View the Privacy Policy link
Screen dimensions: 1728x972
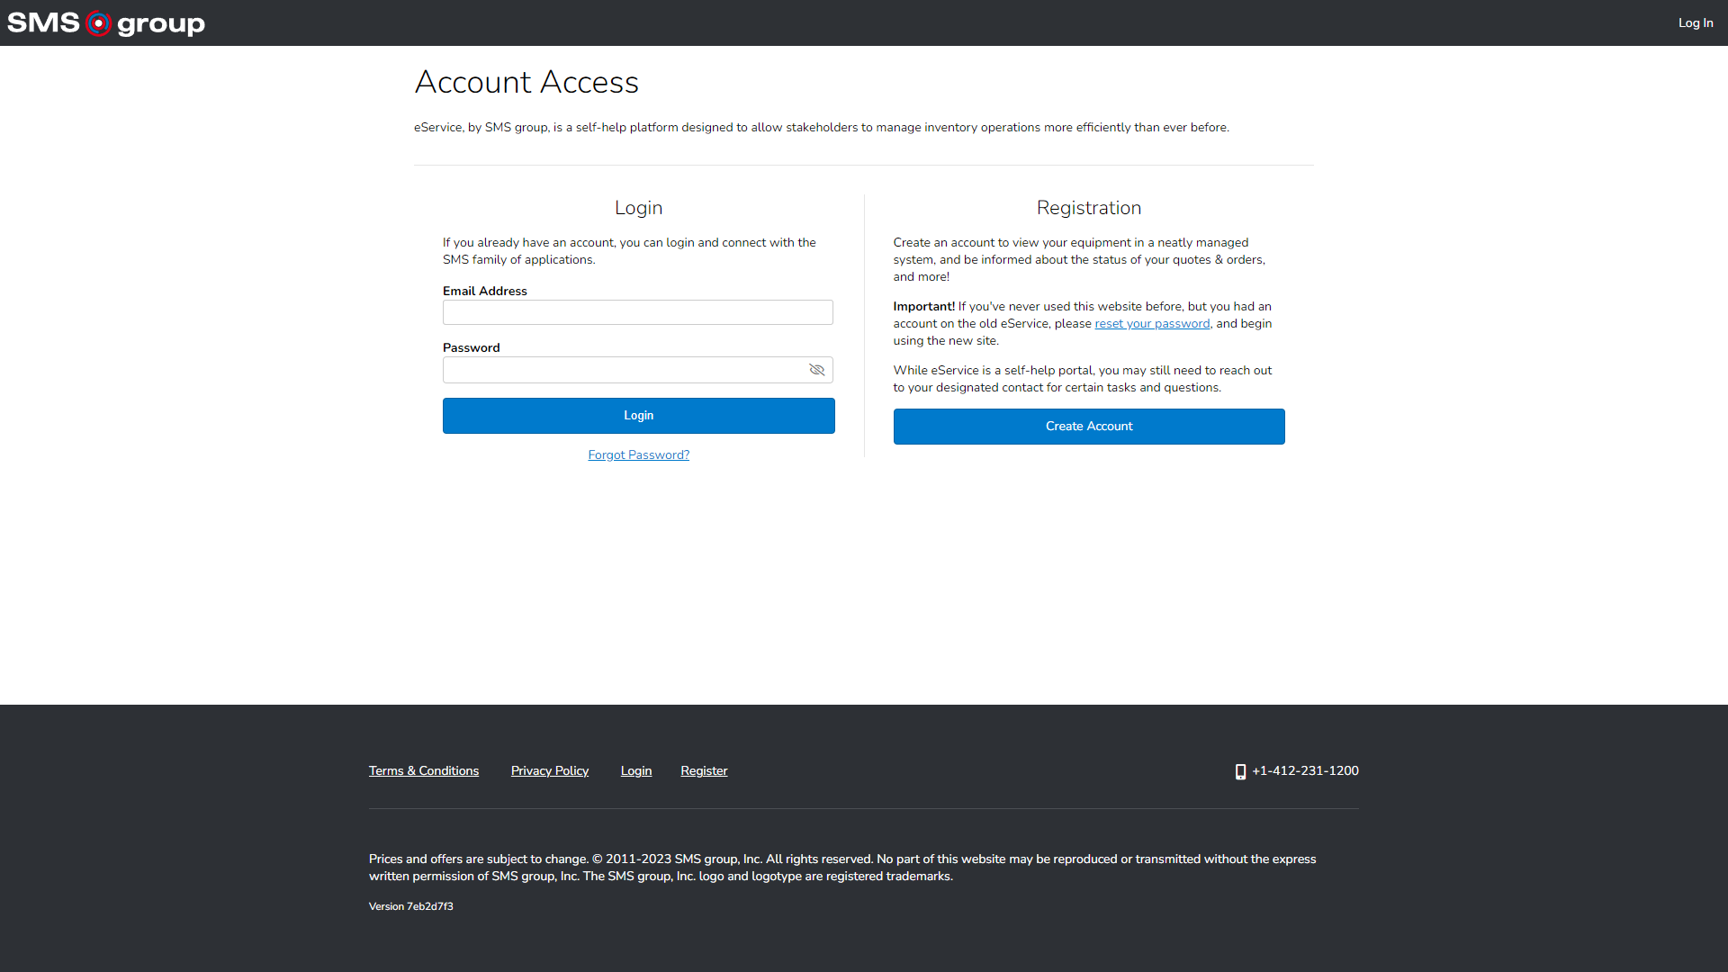549,771
